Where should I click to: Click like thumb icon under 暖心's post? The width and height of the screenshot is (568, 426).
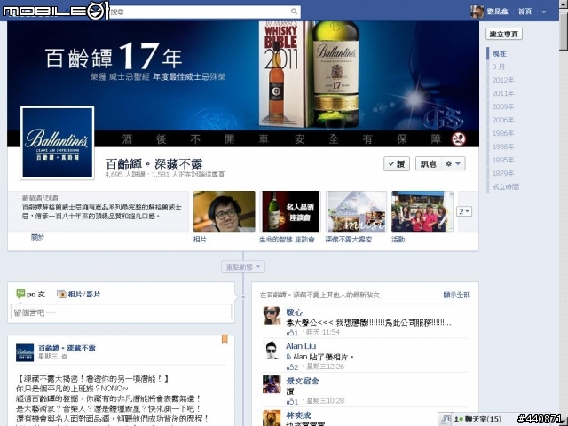point(290,333)
